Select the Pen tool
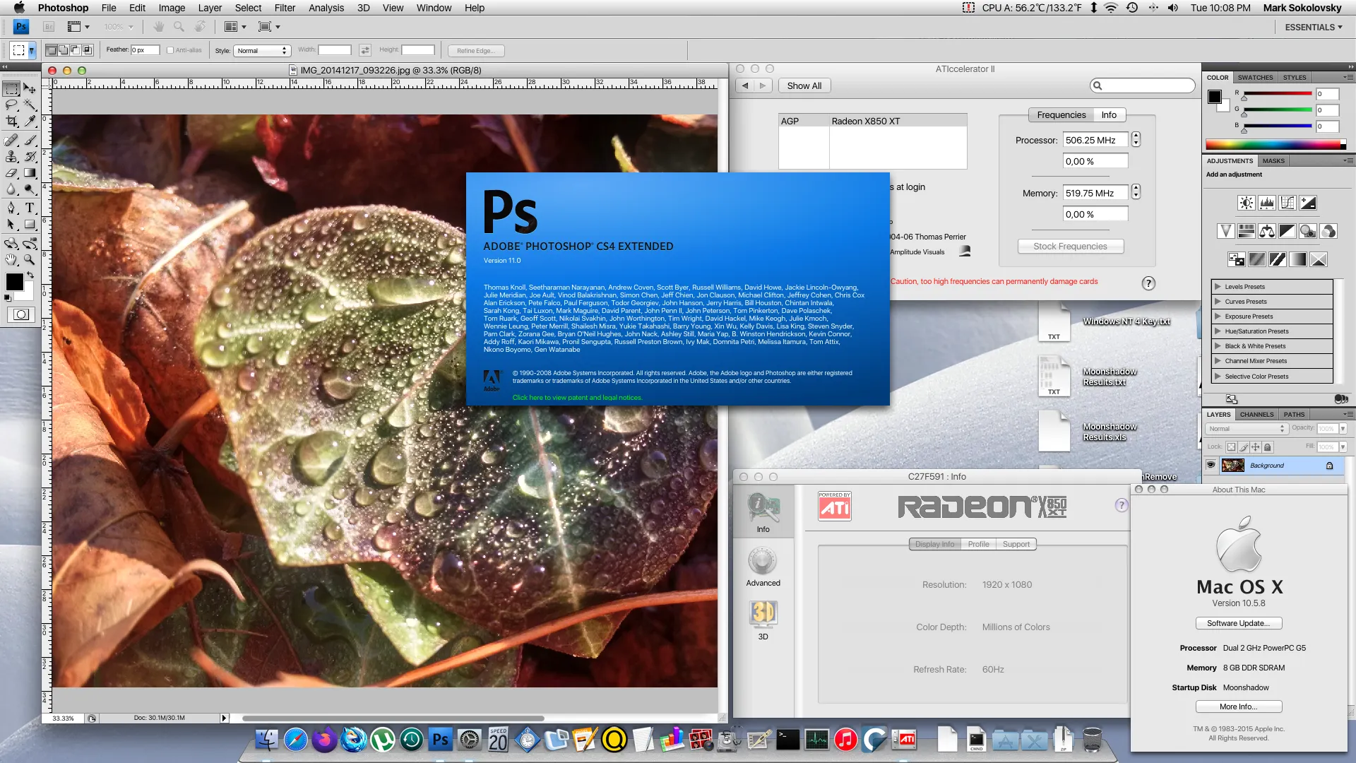This screenshot has width=1356, height=763. (11, 207)
